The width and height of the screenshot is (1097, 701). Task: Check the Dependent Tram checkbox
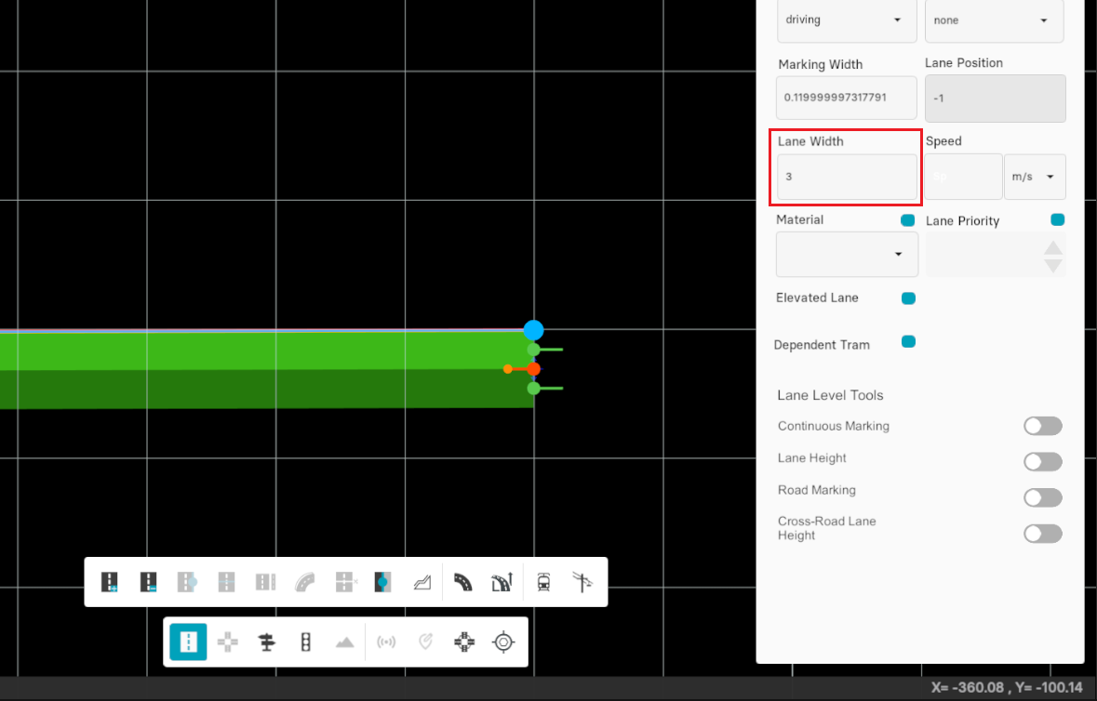pos(908,342)
